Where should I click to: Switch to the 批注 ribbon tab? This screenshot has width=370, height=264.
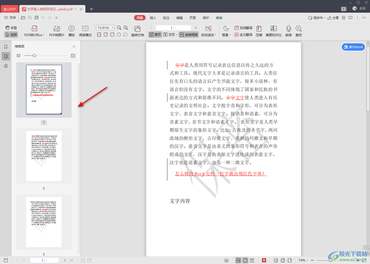(166, 18)
